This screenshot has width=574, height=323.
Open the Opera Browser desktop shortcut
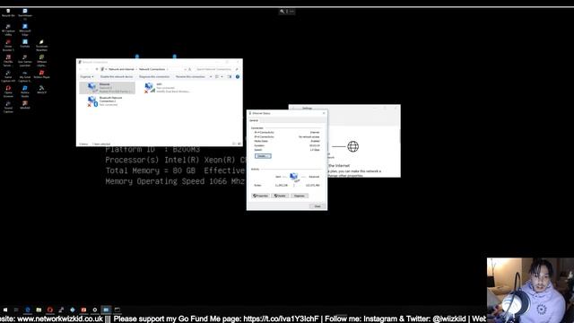(8, 92)
